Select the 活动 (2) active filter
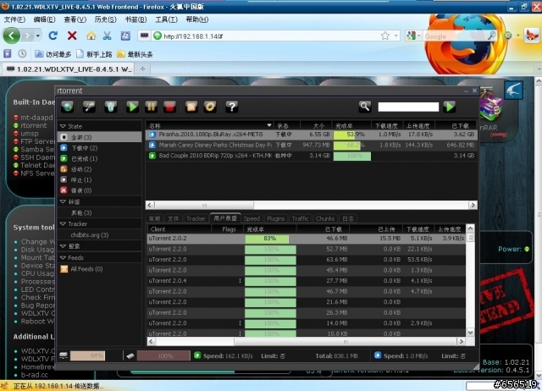Image resolution: width=542 pixels, height=391 pixels. point(100,169)
